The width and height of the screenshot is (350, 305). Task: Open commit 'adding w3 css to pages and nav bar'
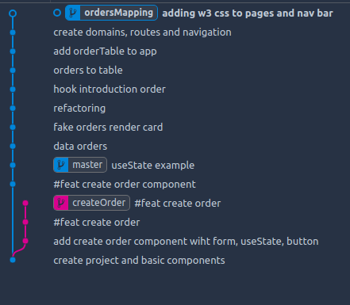[x=248, y=13]
